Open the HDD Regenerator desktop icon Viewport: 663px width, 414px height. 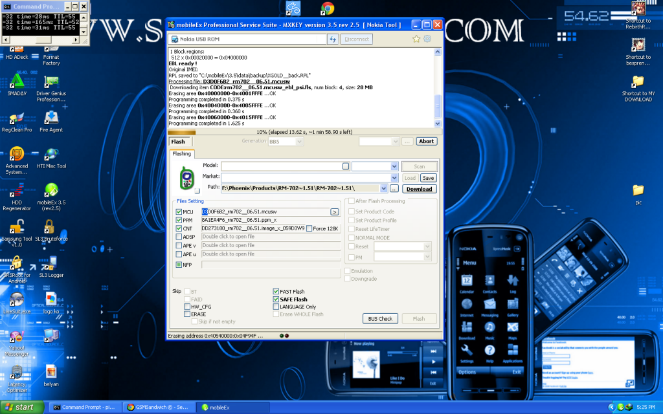(16, 193)
